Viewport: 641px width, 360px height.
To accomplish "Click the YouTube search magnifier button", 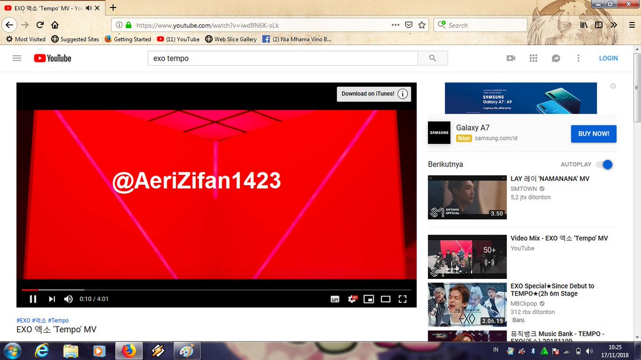I will [x=433, y=58].
